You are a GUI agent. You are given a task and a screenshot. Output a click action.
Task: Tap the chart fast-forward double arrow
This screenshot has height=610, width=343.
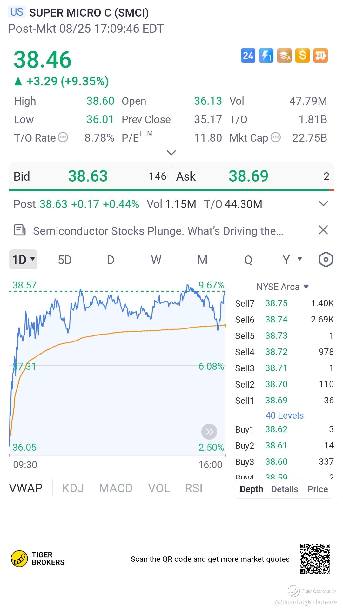[209, 432]
